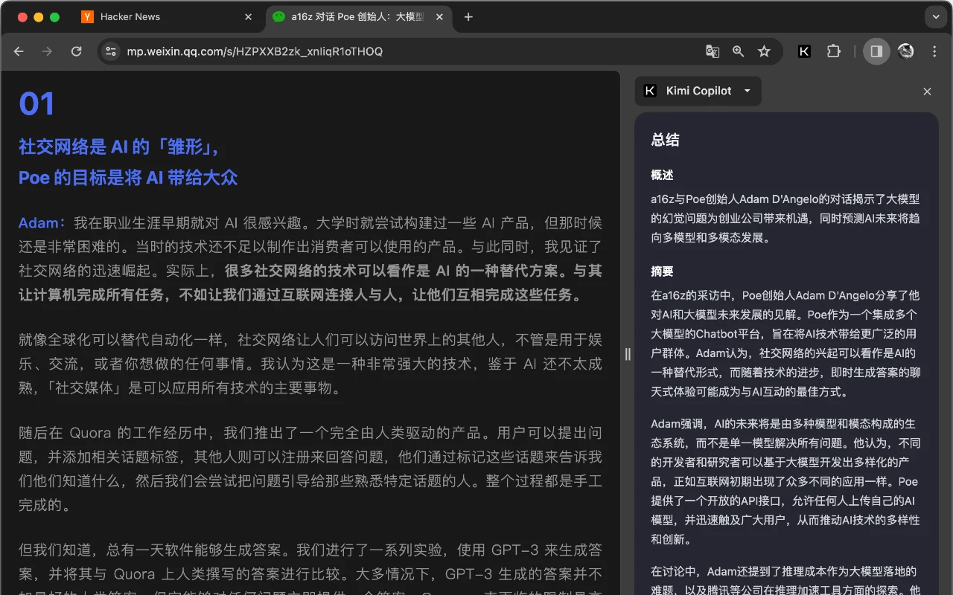Select the a16z 对话 Poe 创始人 tab

click(360, 16)
